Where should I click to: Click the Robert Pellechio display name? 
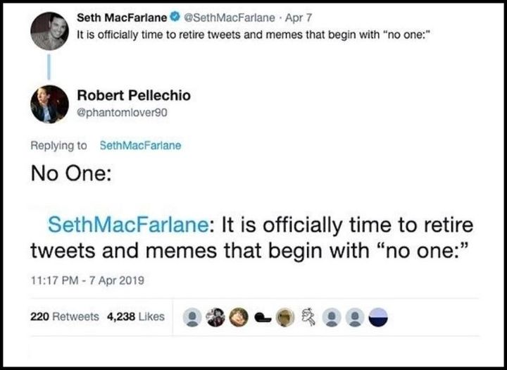coord(134,96)
